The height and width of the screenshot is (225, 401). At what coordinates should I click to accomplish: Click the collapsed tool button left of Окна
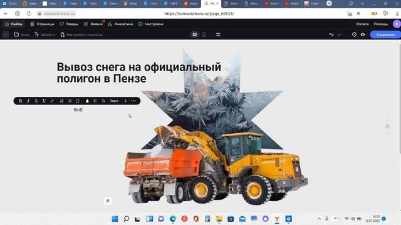pos(6,35)
